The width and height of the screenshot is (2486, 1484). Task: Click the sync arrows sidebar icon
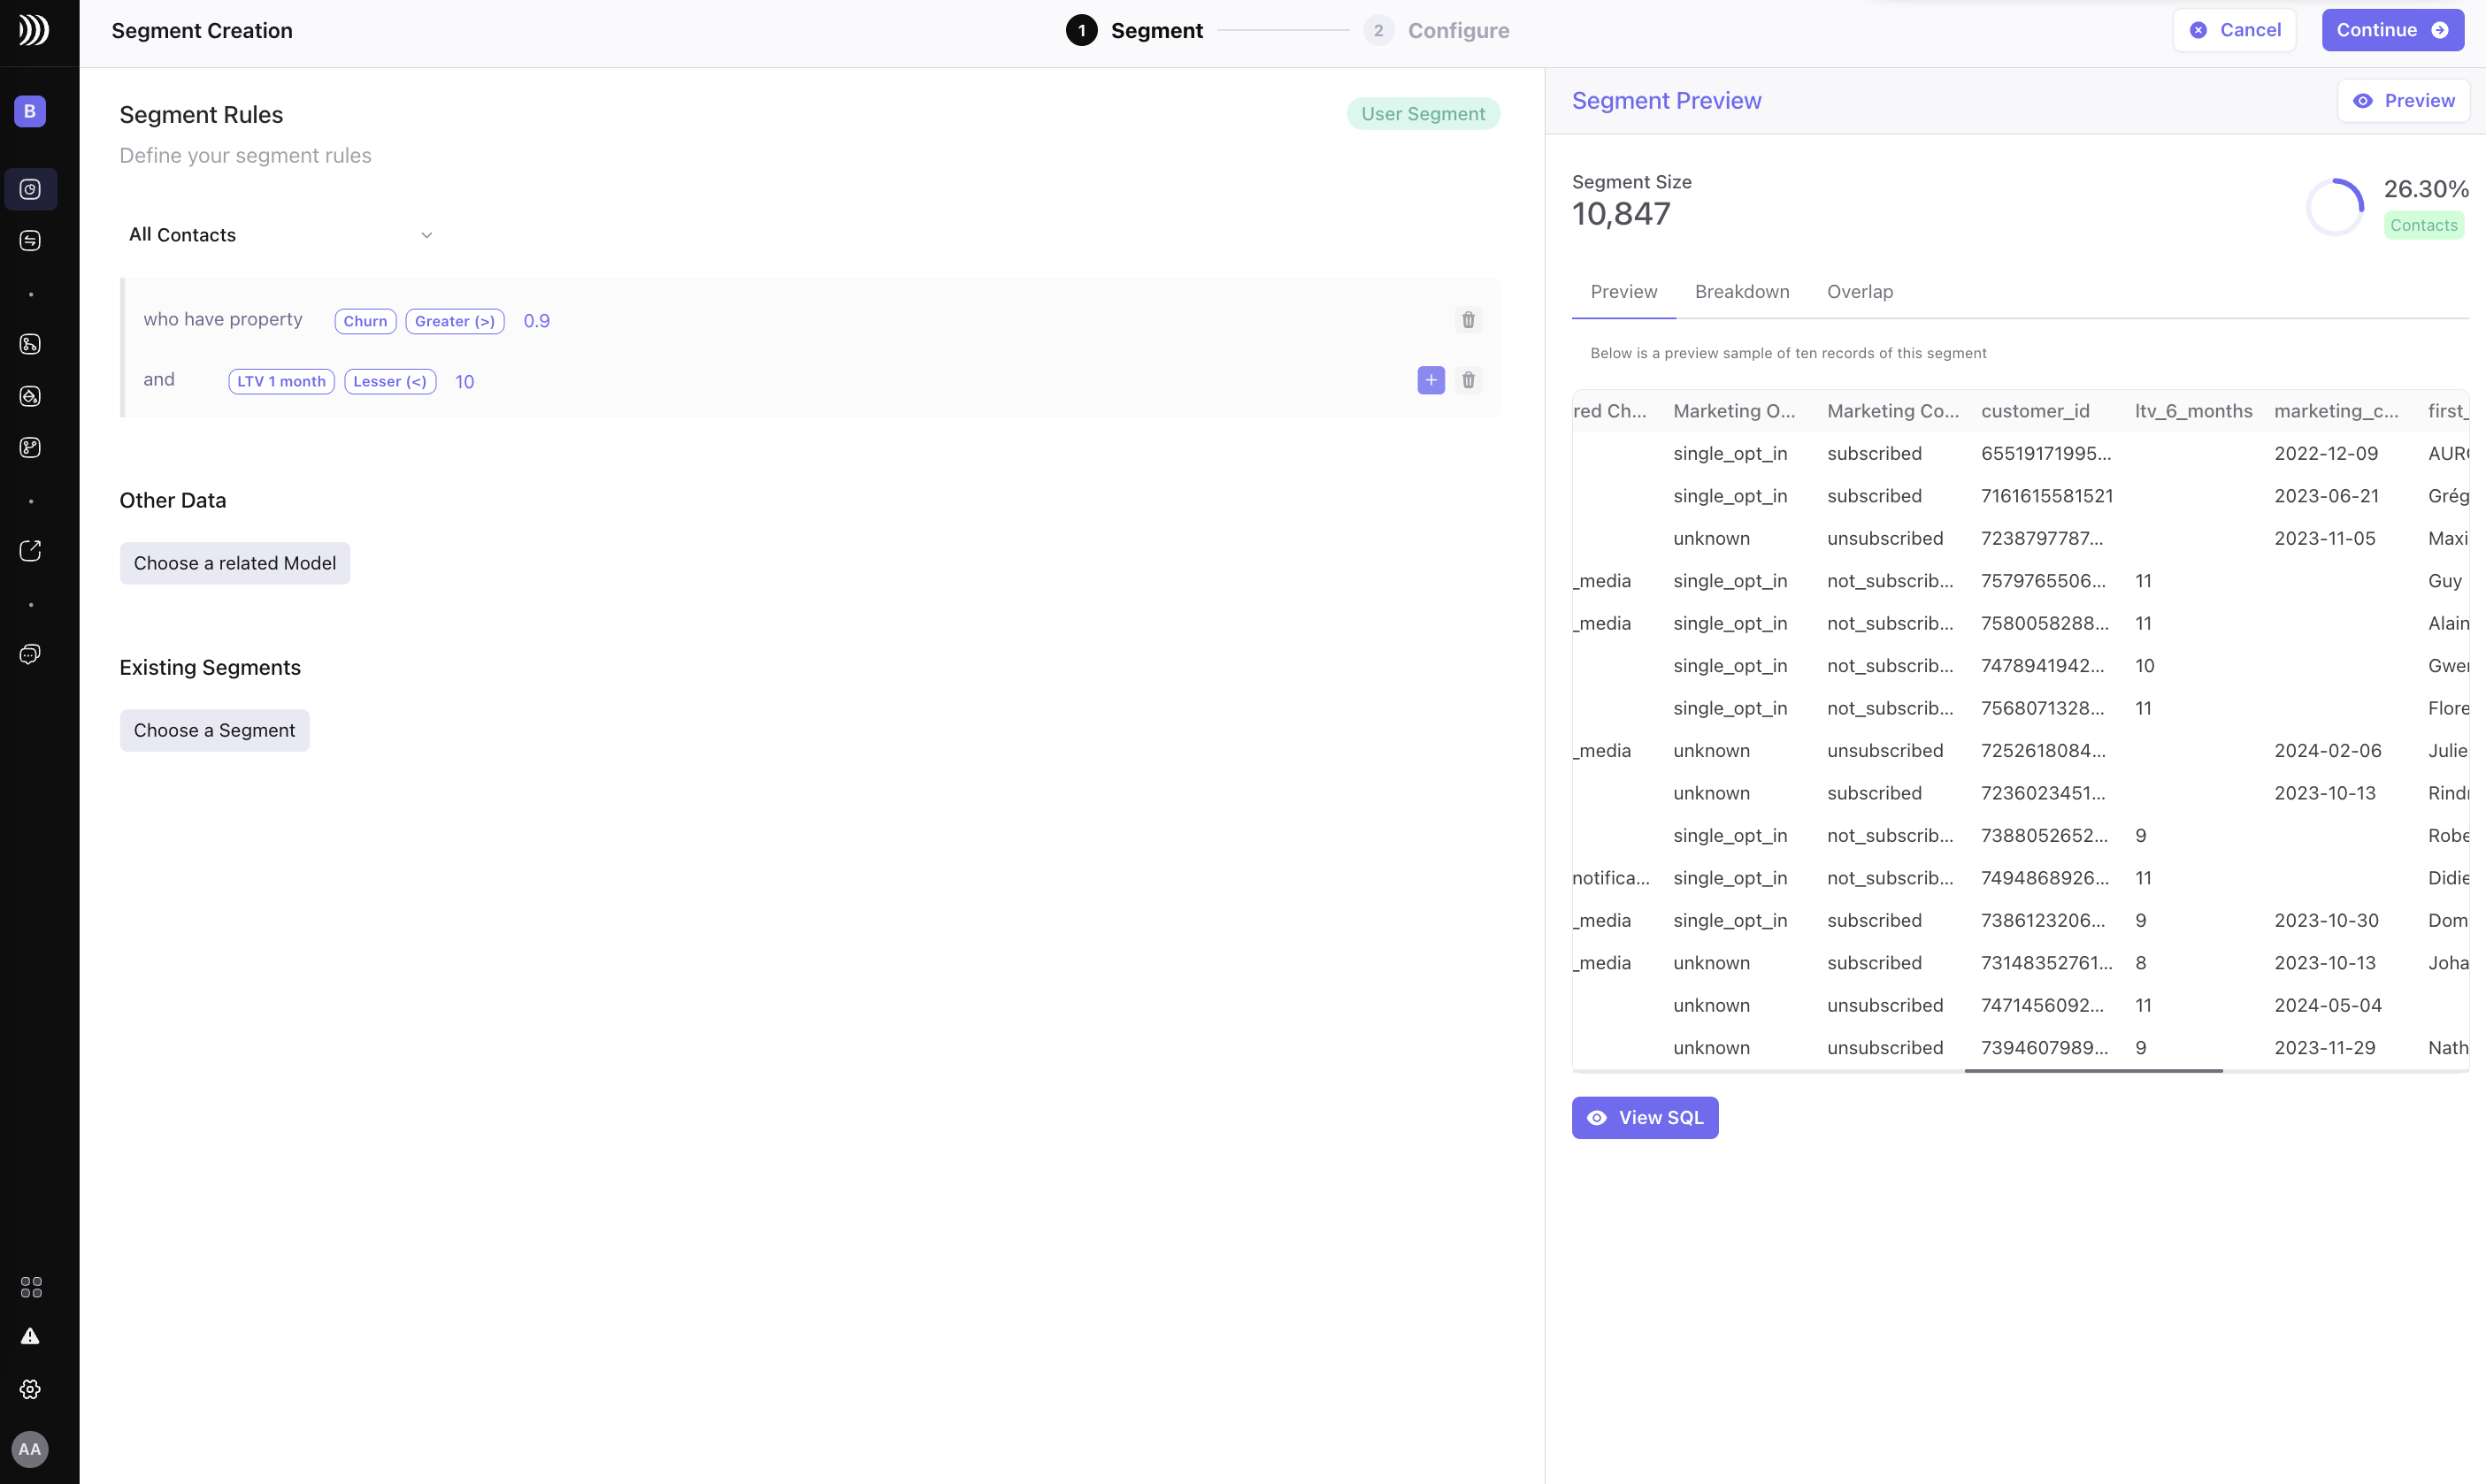coord(30,241)
